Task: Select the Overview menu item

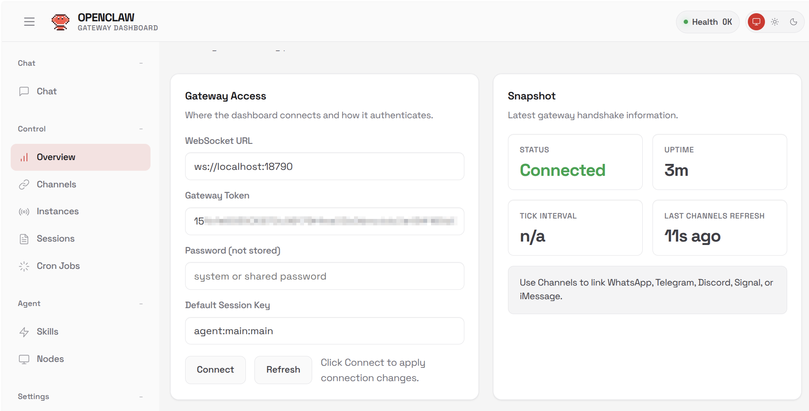Action: [80, 157]
